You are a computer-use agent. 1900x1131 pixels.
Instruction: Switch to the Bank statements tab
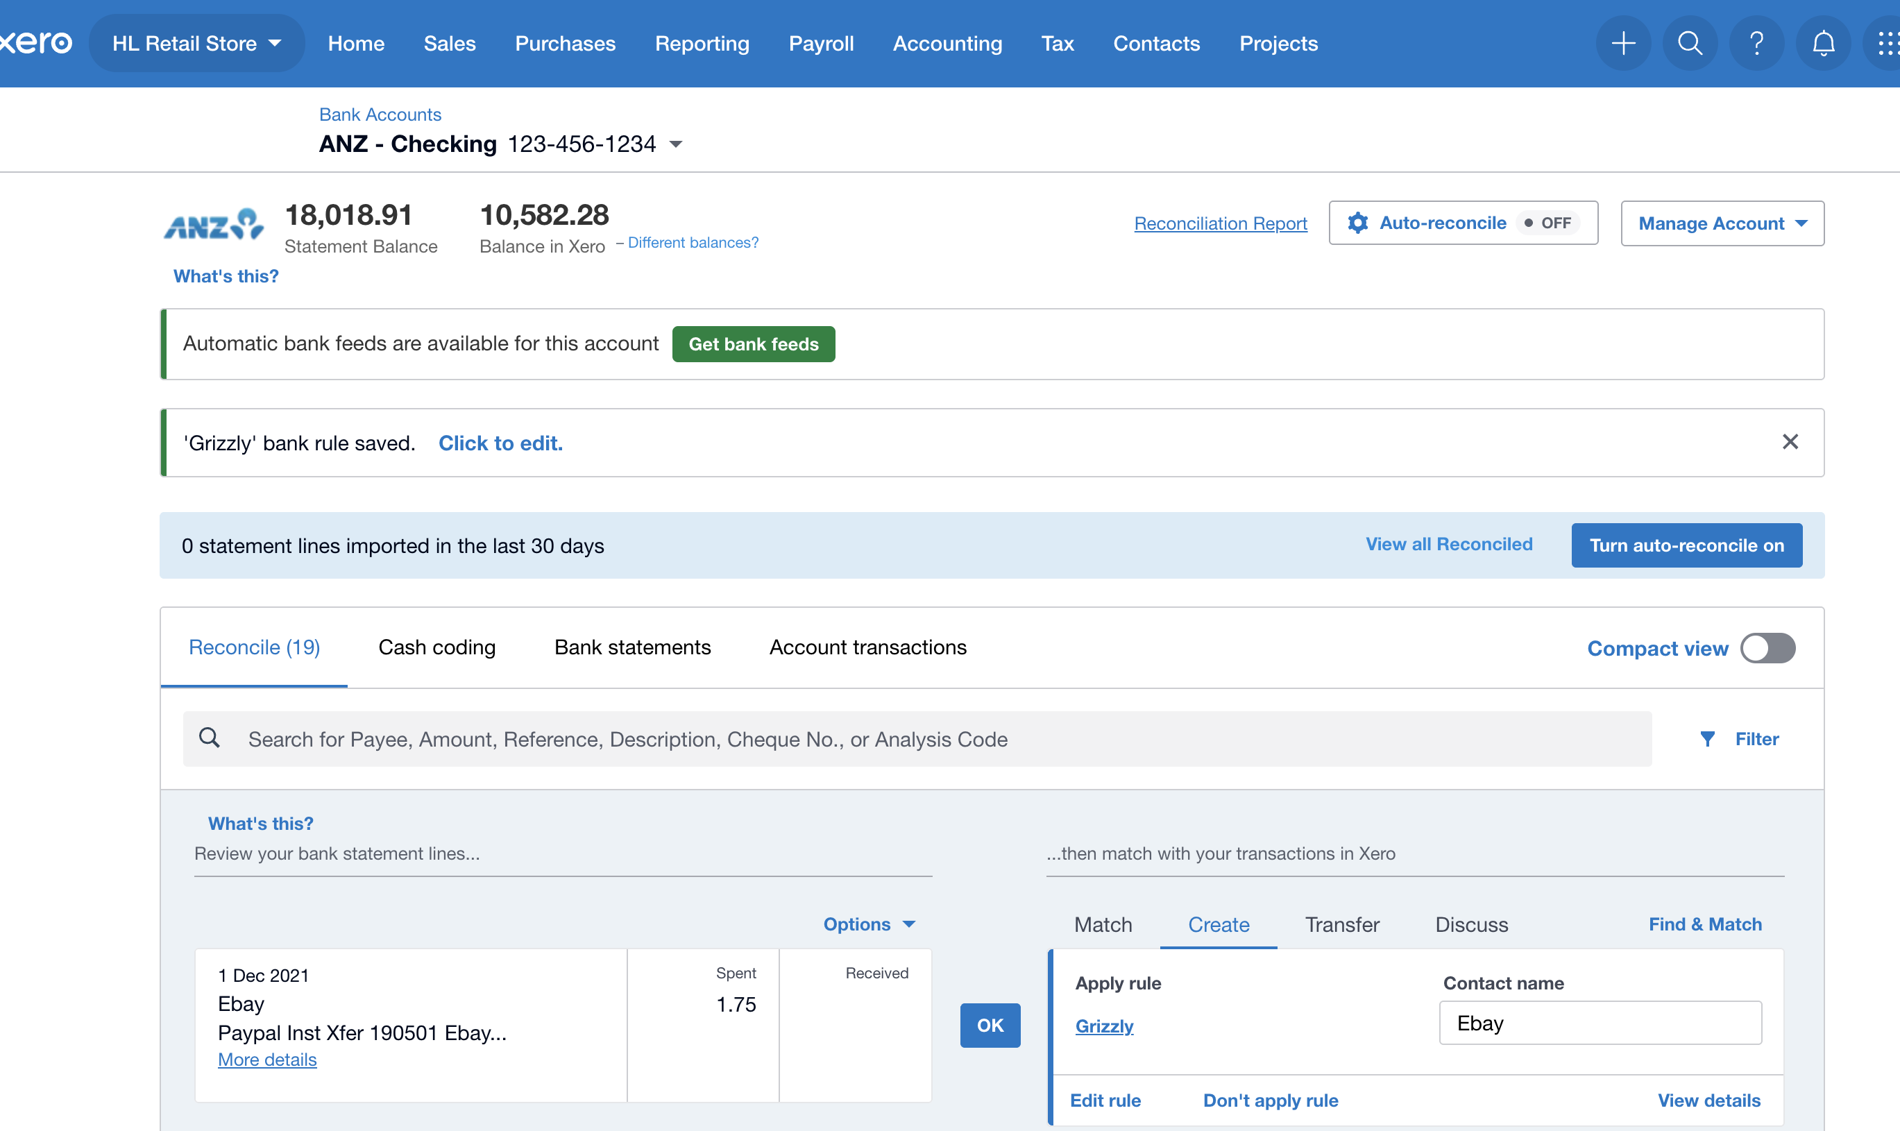[x=631, y=647]
